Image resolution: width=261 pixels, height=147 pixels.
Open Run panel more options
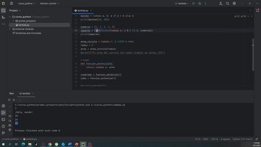point(20,100)
